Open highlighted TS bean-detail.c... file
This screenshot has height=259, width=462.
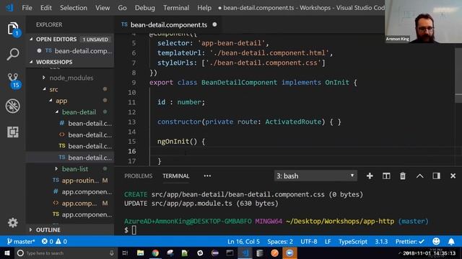[x=70, y=158]
